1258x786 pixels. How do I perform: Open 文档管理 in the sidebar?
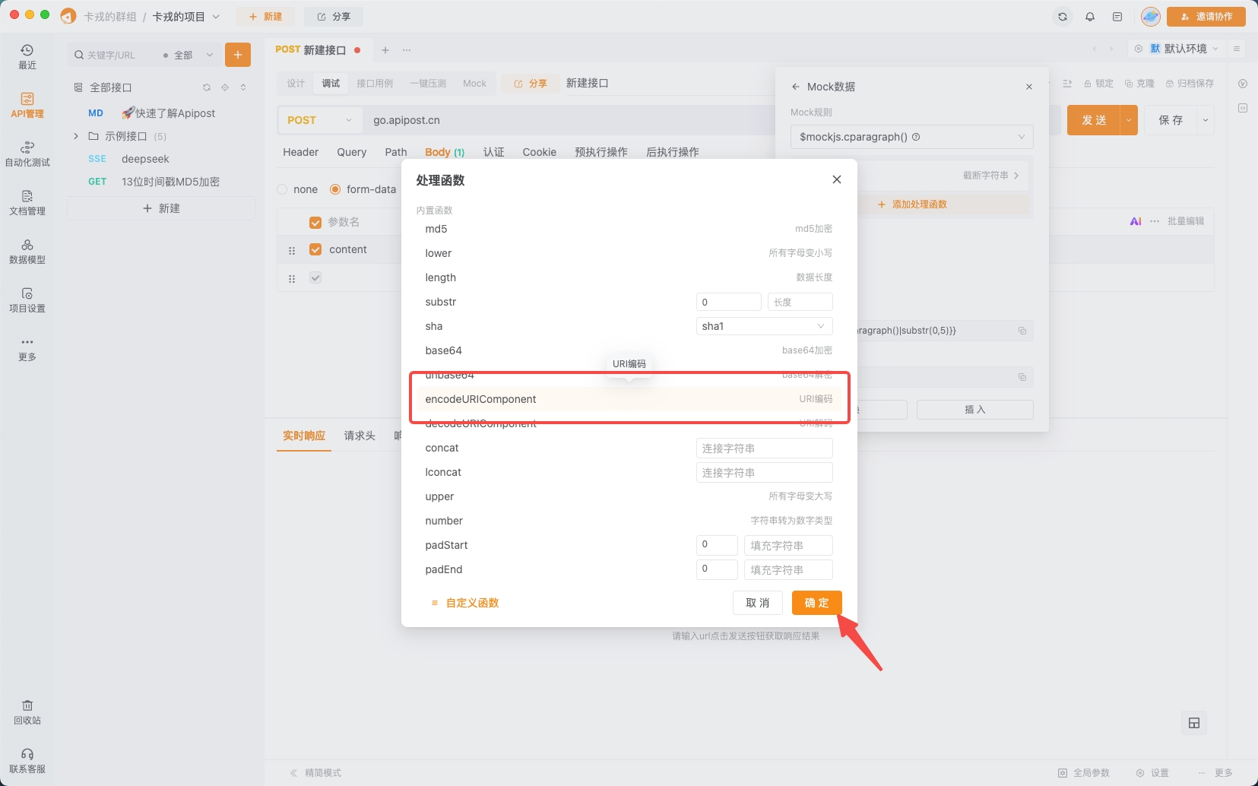(27, 202)
